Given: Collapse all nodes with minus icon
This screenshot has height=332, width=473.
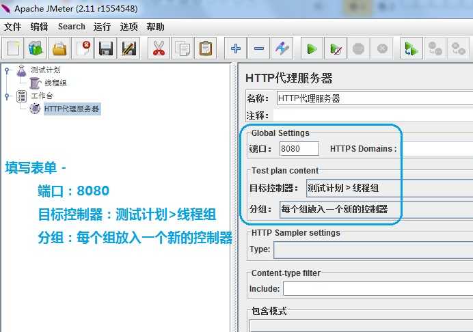Looking at the screenshot, I should 259,49.
